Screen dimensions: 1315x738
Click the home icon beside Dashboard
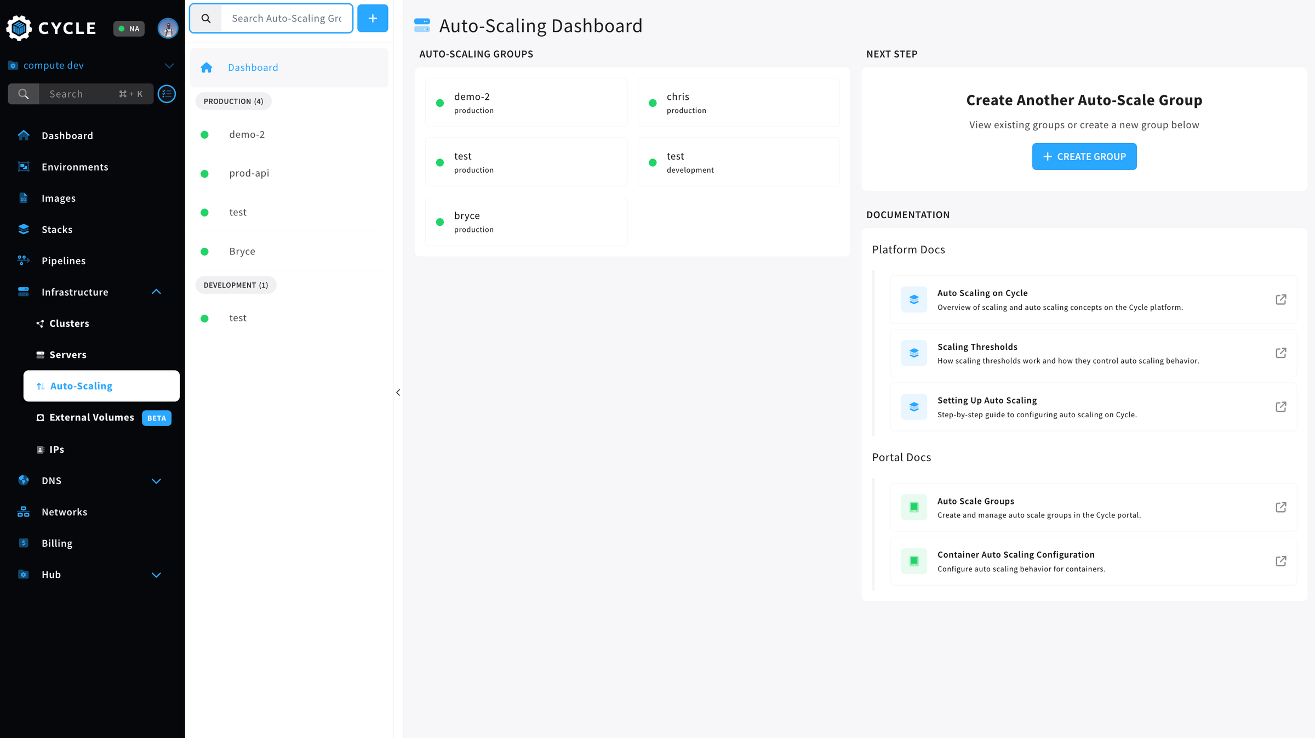(x=207, y=67)
